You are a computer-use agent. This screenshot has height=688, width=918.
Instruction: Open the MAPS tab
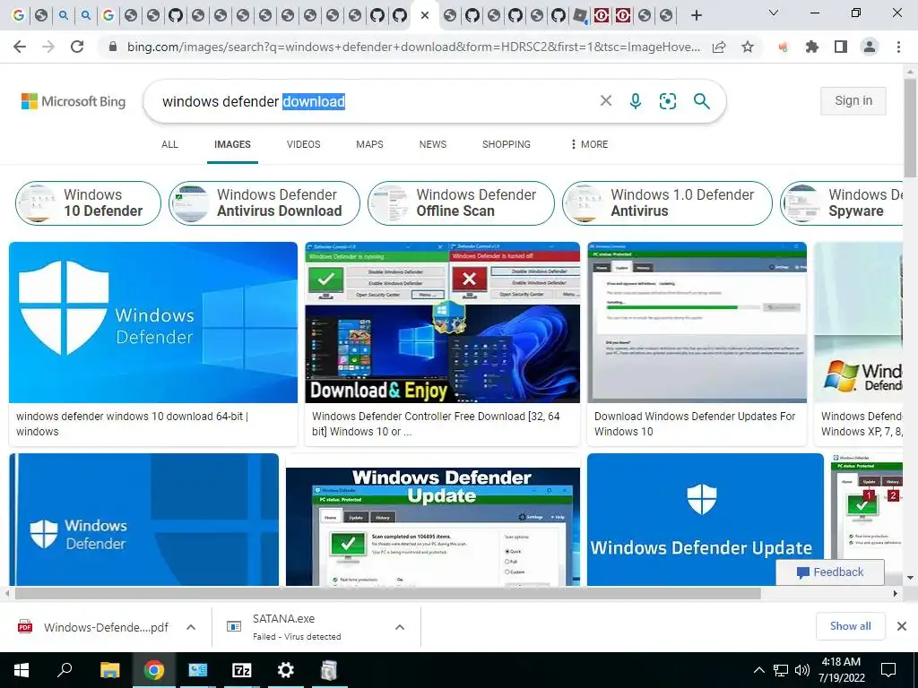pos(369,144)
